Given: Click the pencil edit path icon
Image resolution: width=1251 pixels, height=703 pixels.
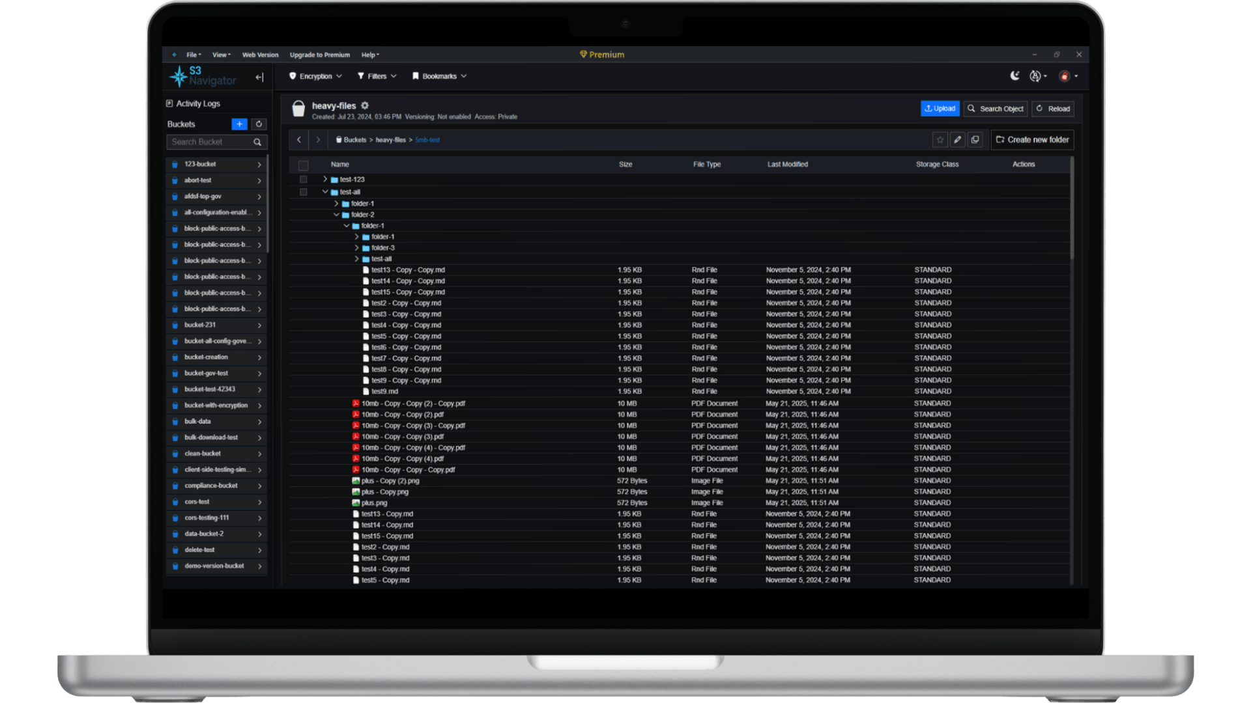Looking at the screenshot, I should [957, 140].
